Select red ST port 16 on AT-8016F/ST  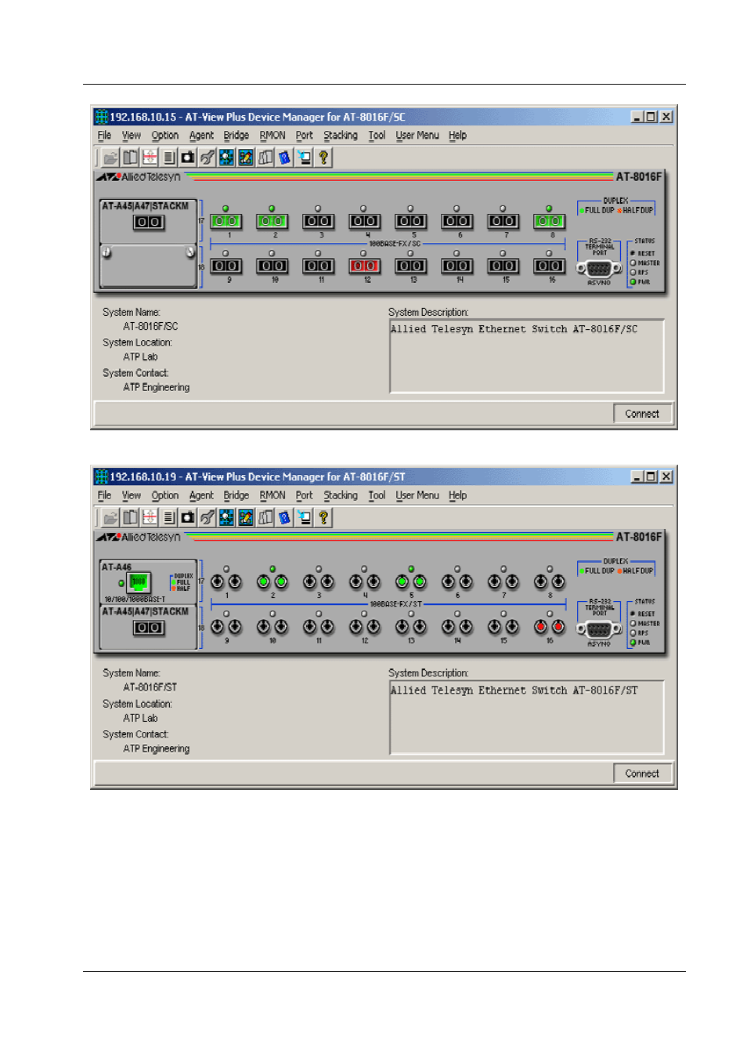pyautogui.click(x=549, y=627)
